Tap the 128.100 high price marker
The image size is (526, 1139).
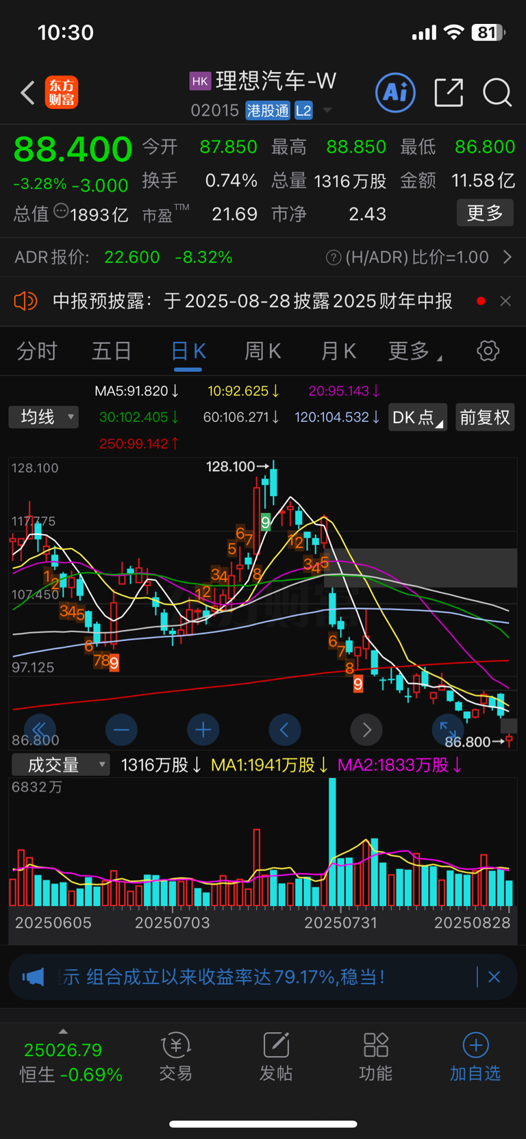click(238, 466)
